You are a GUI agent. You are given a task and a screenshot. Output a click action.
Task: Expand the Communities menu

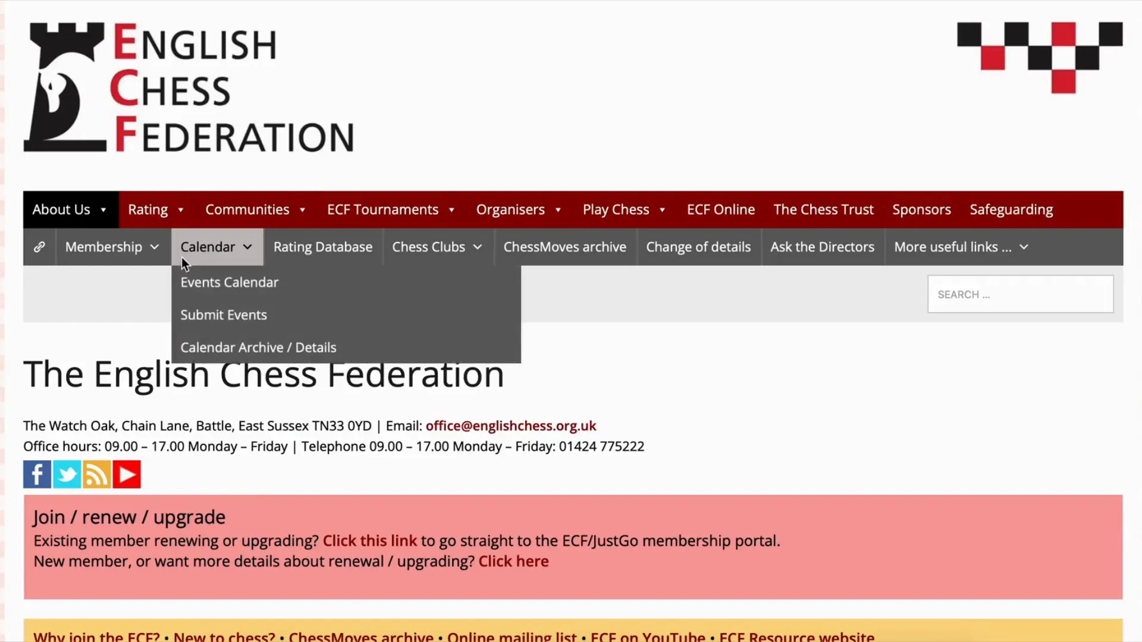point(256,209)
